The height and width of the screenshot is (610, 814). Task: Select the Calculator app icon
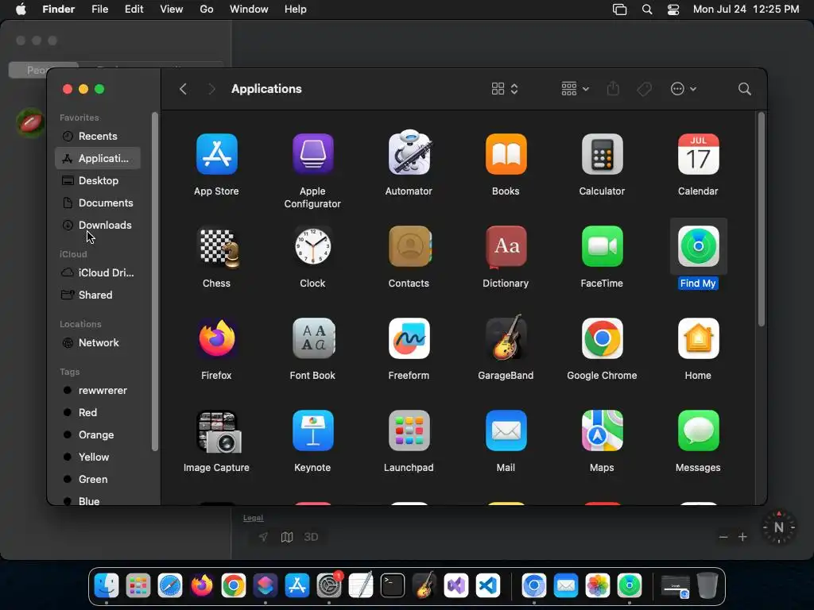click(602, 154)
